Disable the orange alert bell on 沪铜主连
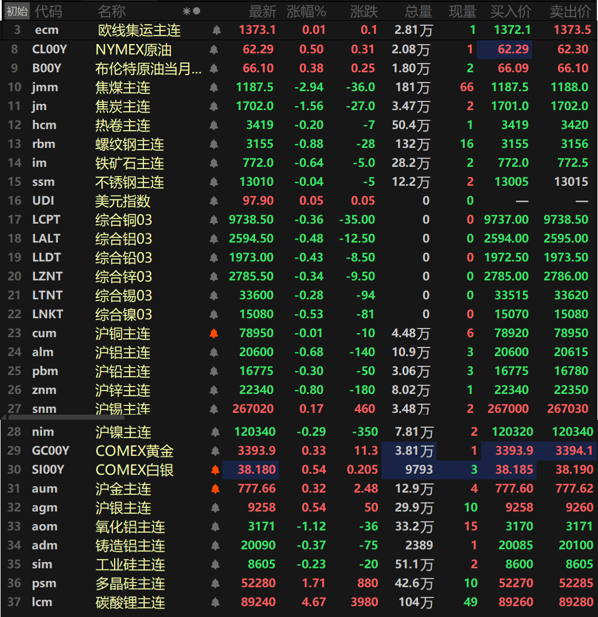 pyautogui.click(x=214, y=334)
